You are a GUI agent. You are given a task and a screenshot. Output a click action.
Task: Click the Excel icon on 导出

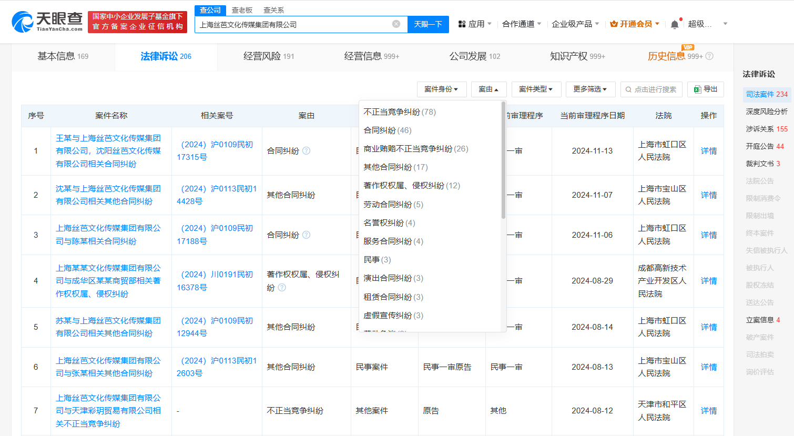point(697,89)
